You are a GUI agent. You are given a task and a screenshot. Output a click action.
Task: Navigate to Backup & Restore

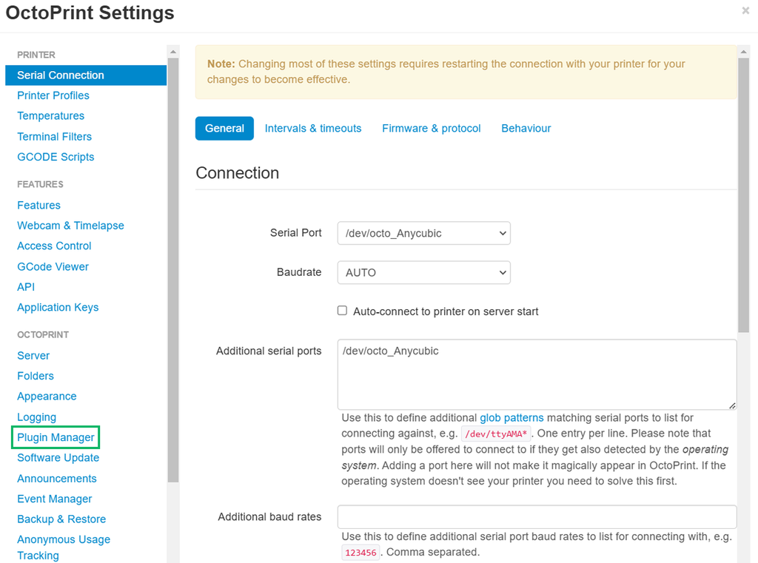pyautogui.click(x=61, y=519)
